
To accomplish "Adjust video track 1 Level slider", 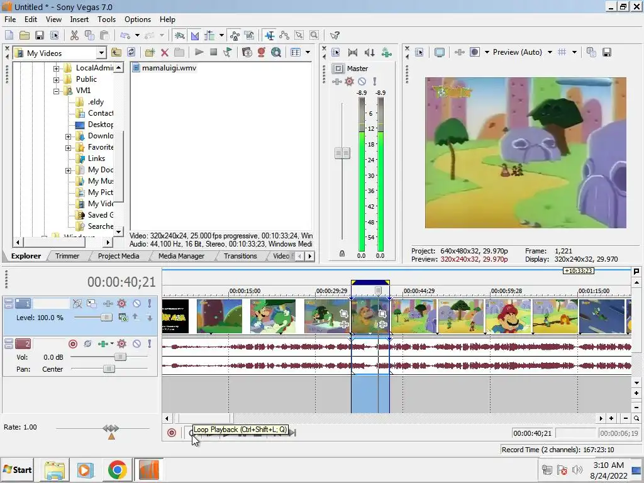I will [x=106, y=318].
